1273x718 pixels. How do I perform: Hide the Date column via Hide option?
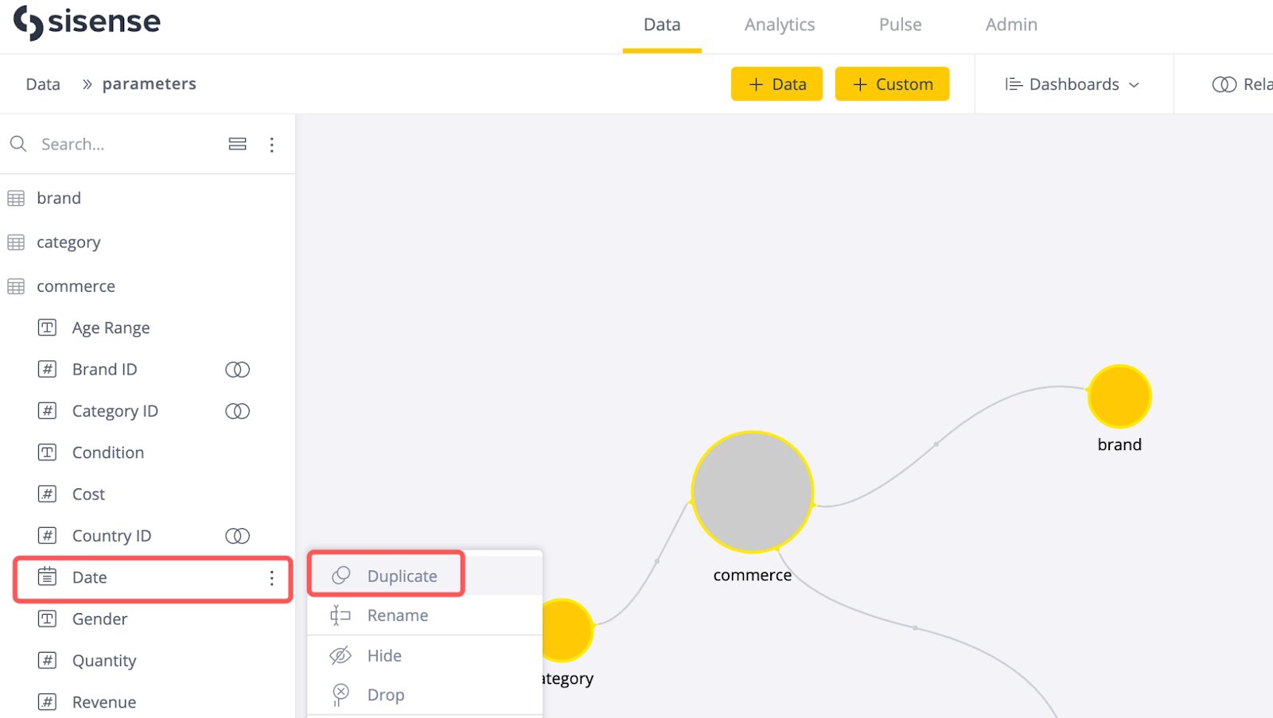pyautogui.click(x=384, y=656)
